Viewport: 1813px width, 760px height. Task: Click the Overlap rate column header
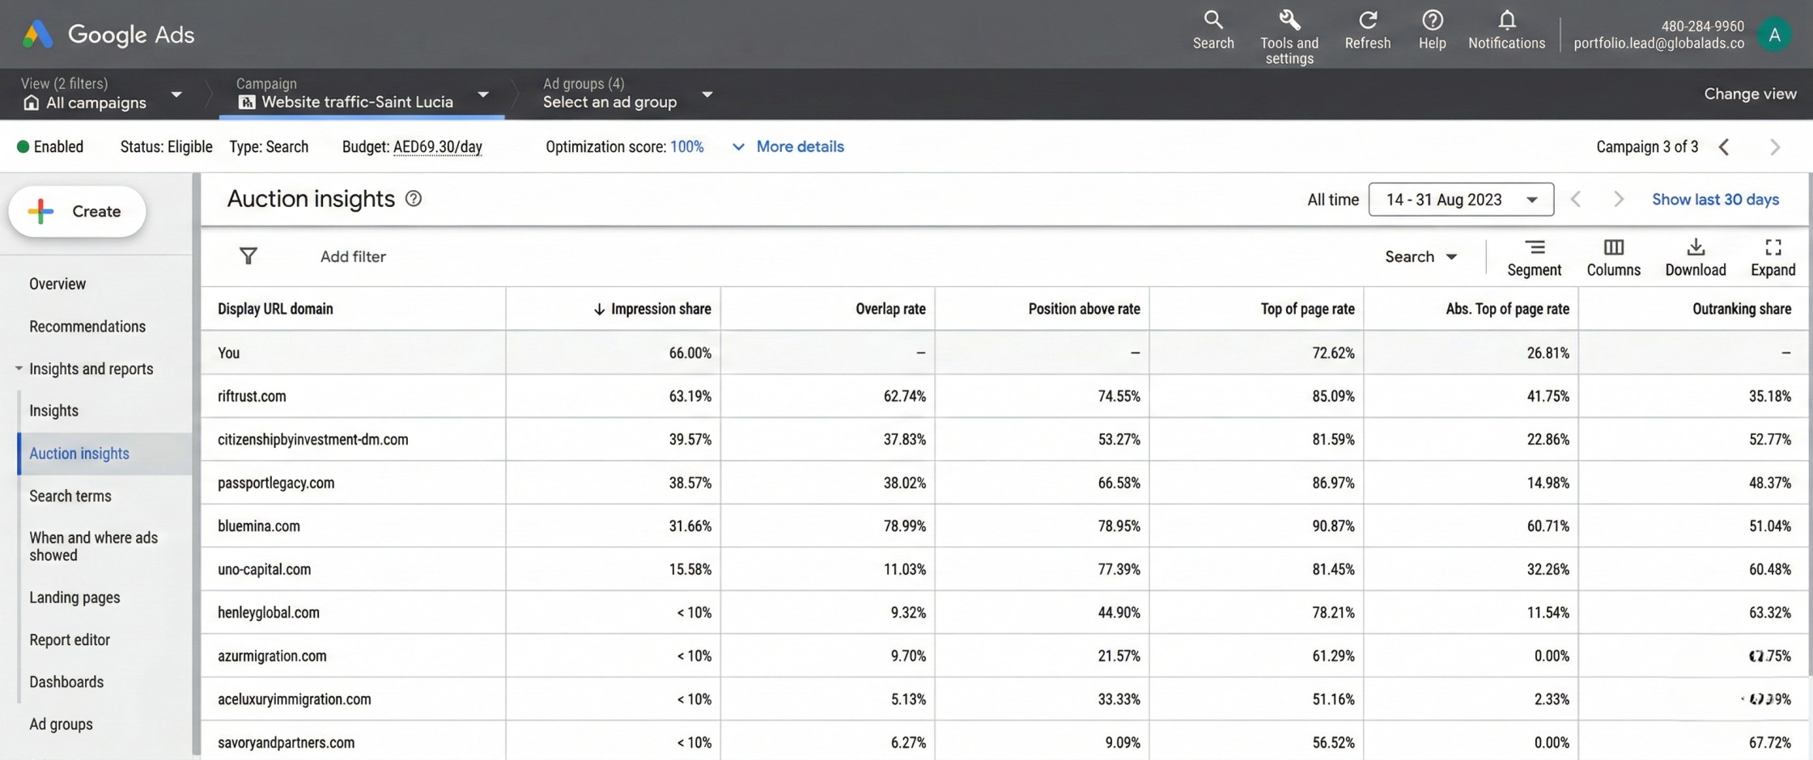tap(890, 309)
